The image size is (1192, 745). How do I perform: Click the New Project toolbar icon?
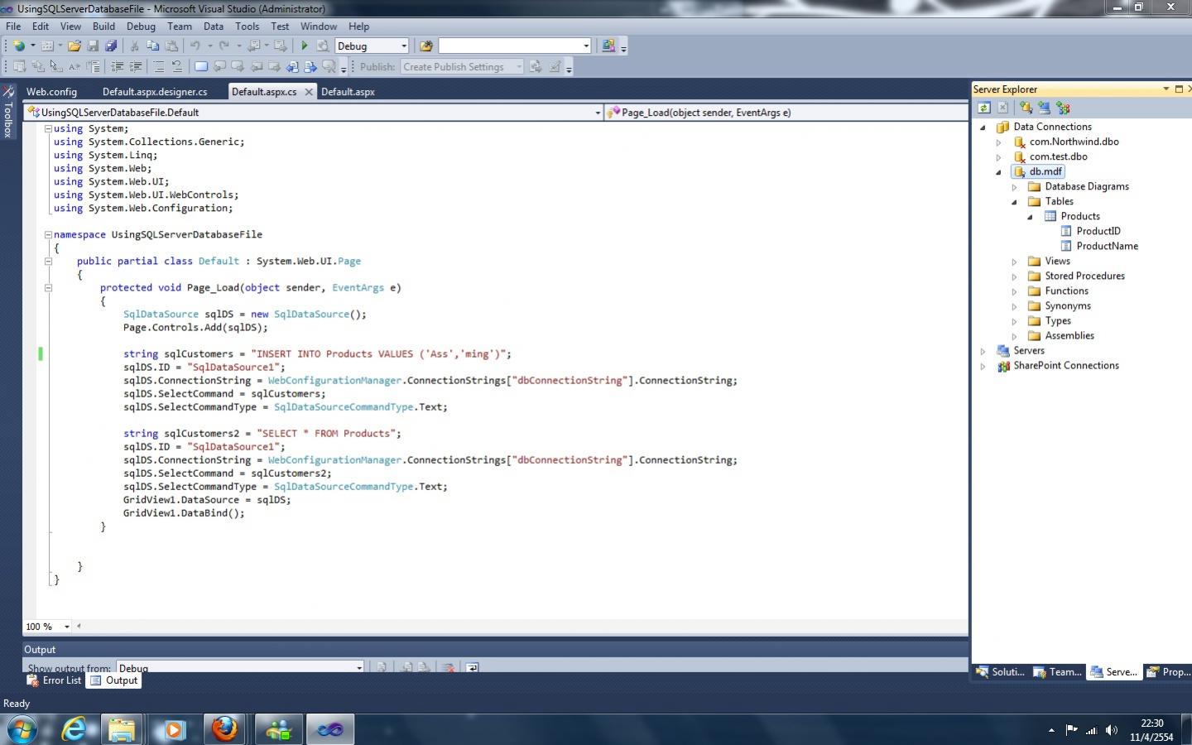point(18,46)
